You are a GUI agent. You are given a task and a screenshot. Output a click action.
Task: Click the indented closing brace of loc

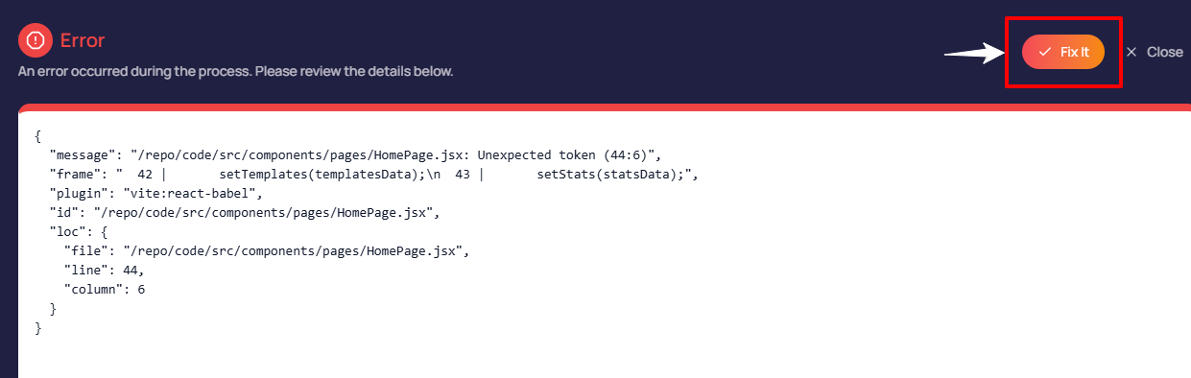(x=53, y=309)
